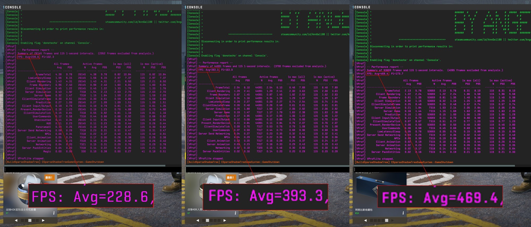The width and height of the screenshot is (531, 227).
Task: Click next arrow under 战锤40K星际战士印花胶囊 card
Action: [43, 220]
